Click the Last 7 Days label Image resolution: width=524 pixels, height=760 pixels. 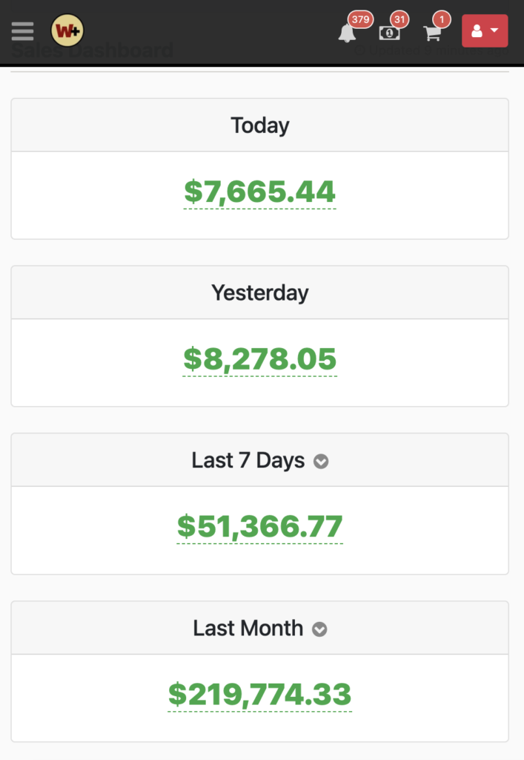248,461
